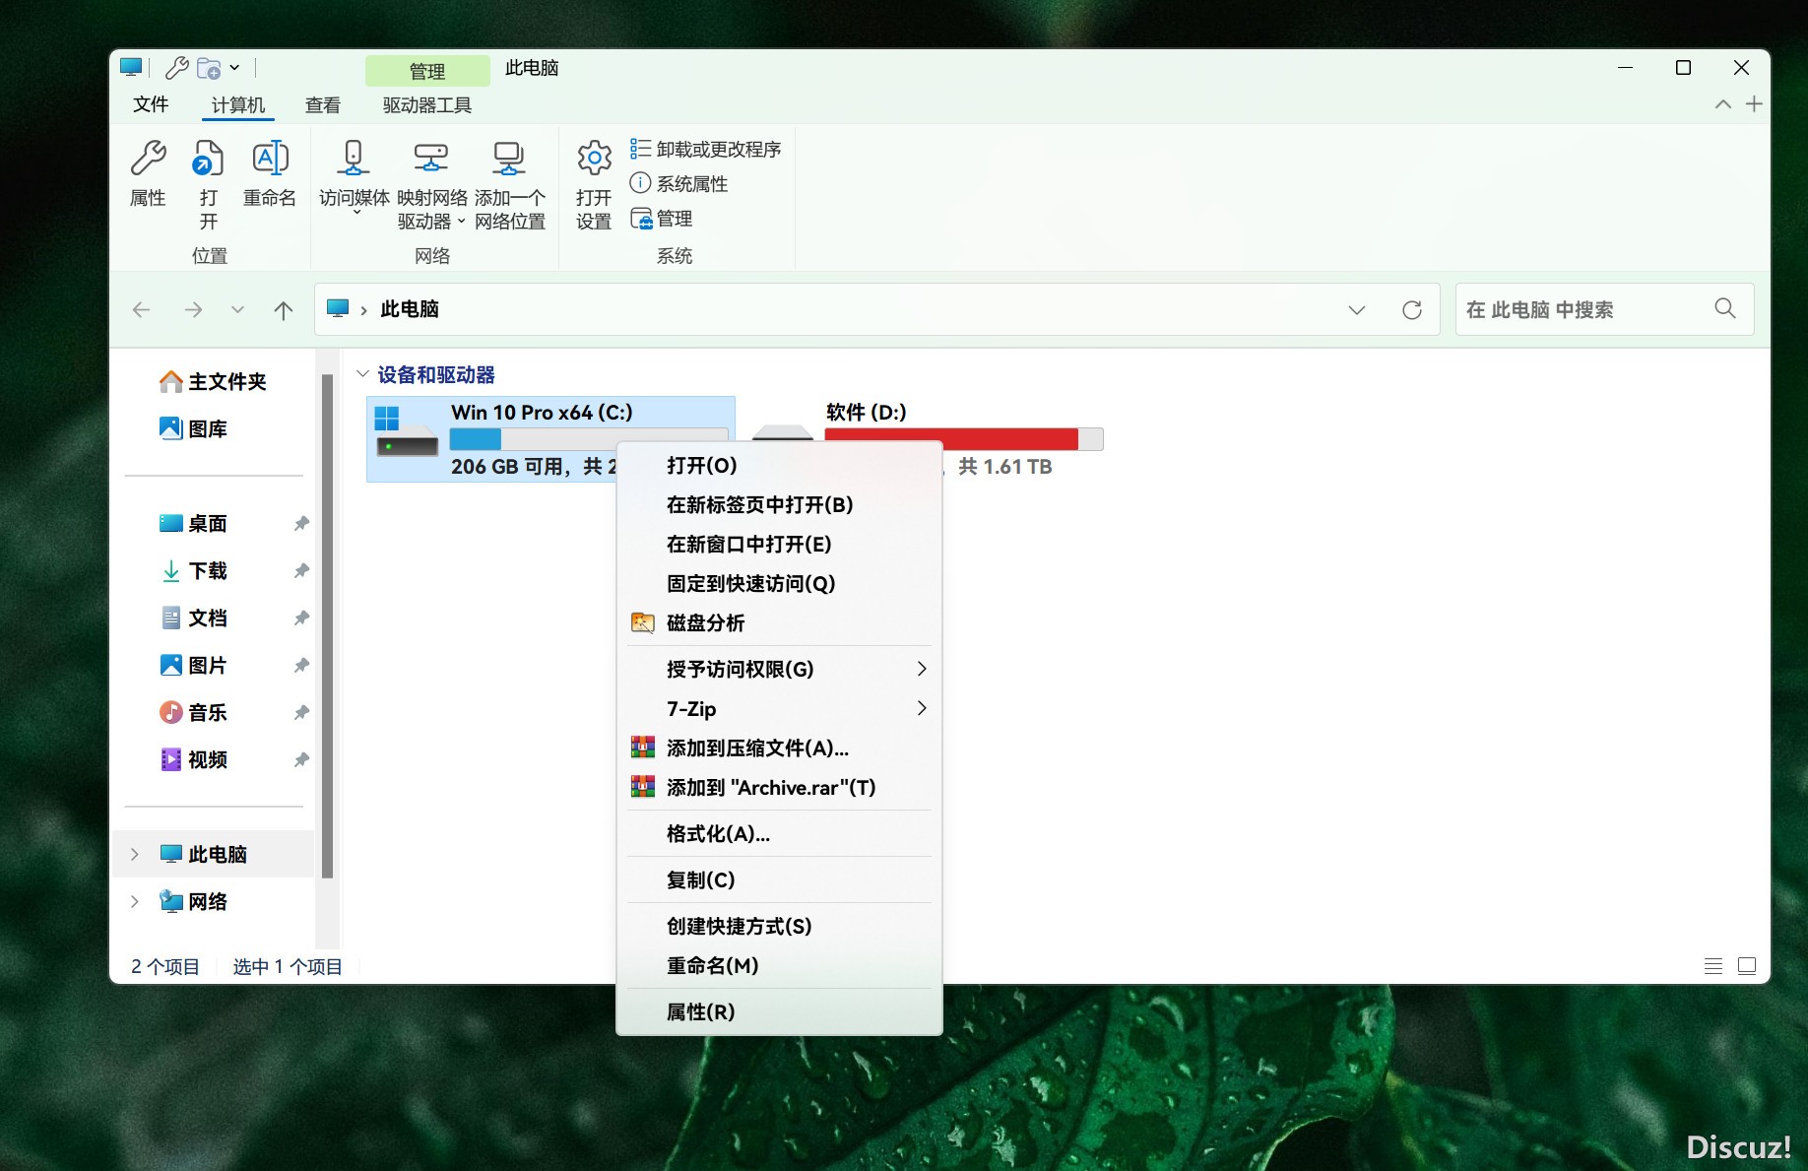The height and width of the screenshot is (1171, 1808).
Task: Open the 访问媒体 ribbon dropdown
Action: pos(355,211)
